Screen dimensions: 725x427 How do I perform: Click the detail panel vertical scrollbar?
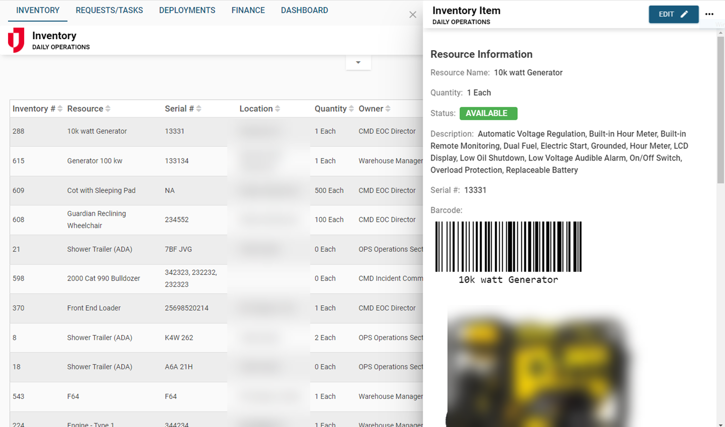click(x=720, y=110)
